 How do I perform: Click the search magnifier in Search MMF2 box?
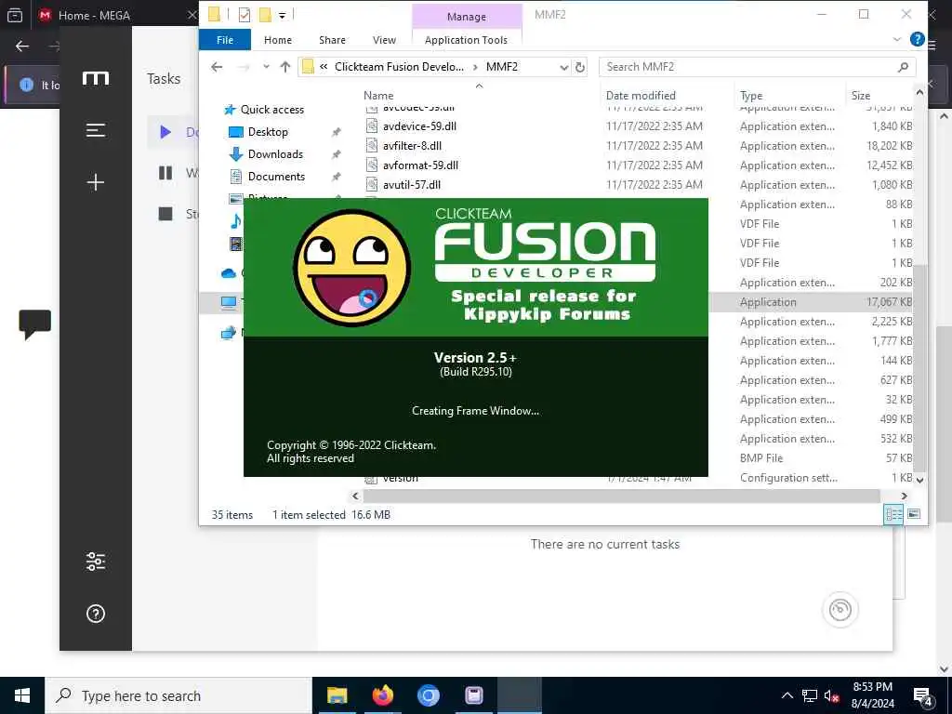pos(903,67)
